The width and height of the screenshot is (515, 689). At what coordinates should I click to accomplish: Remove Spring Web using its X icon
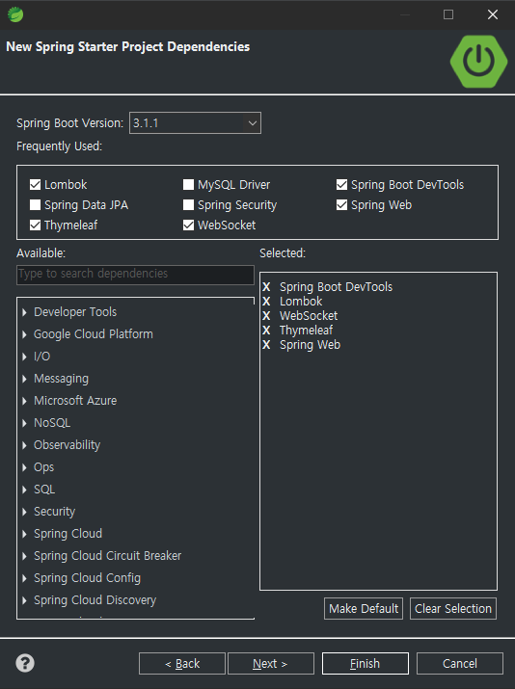point(266,345)
